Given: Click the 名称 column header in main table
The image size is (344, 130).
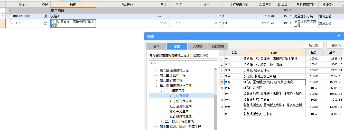Looking at the screenshot, I should pyautogui.click(x=73, y=4).
